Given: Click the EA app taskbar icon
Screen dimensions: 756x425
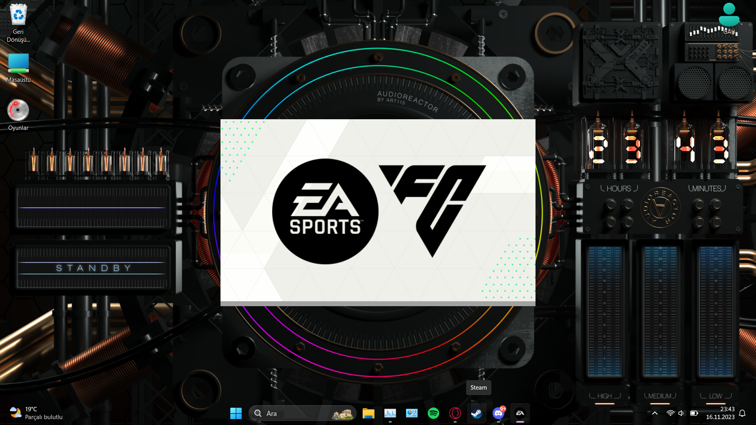Looking at the screenshot, I should (520, 413).
